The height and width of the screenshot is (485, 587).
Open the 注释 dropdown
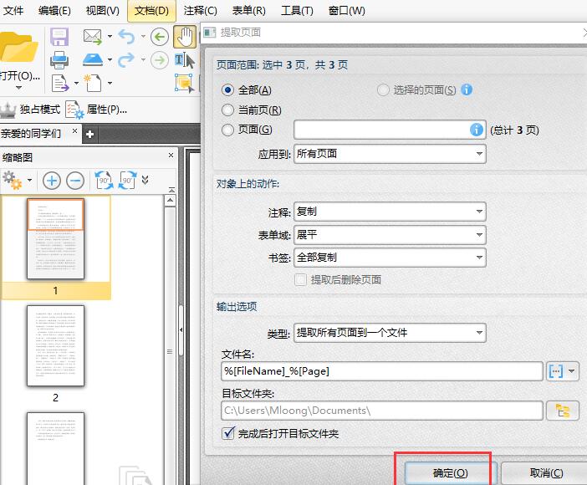390,212
